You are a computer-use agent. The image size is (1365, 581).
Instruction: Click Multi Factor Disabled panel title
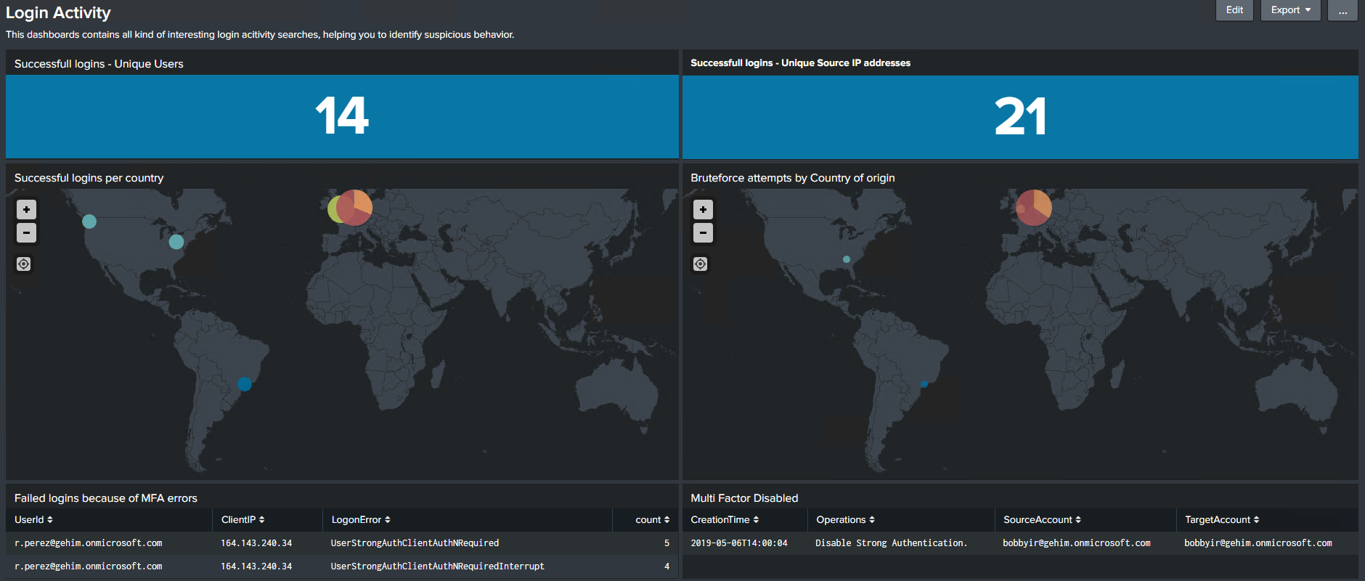click(744, 498)
